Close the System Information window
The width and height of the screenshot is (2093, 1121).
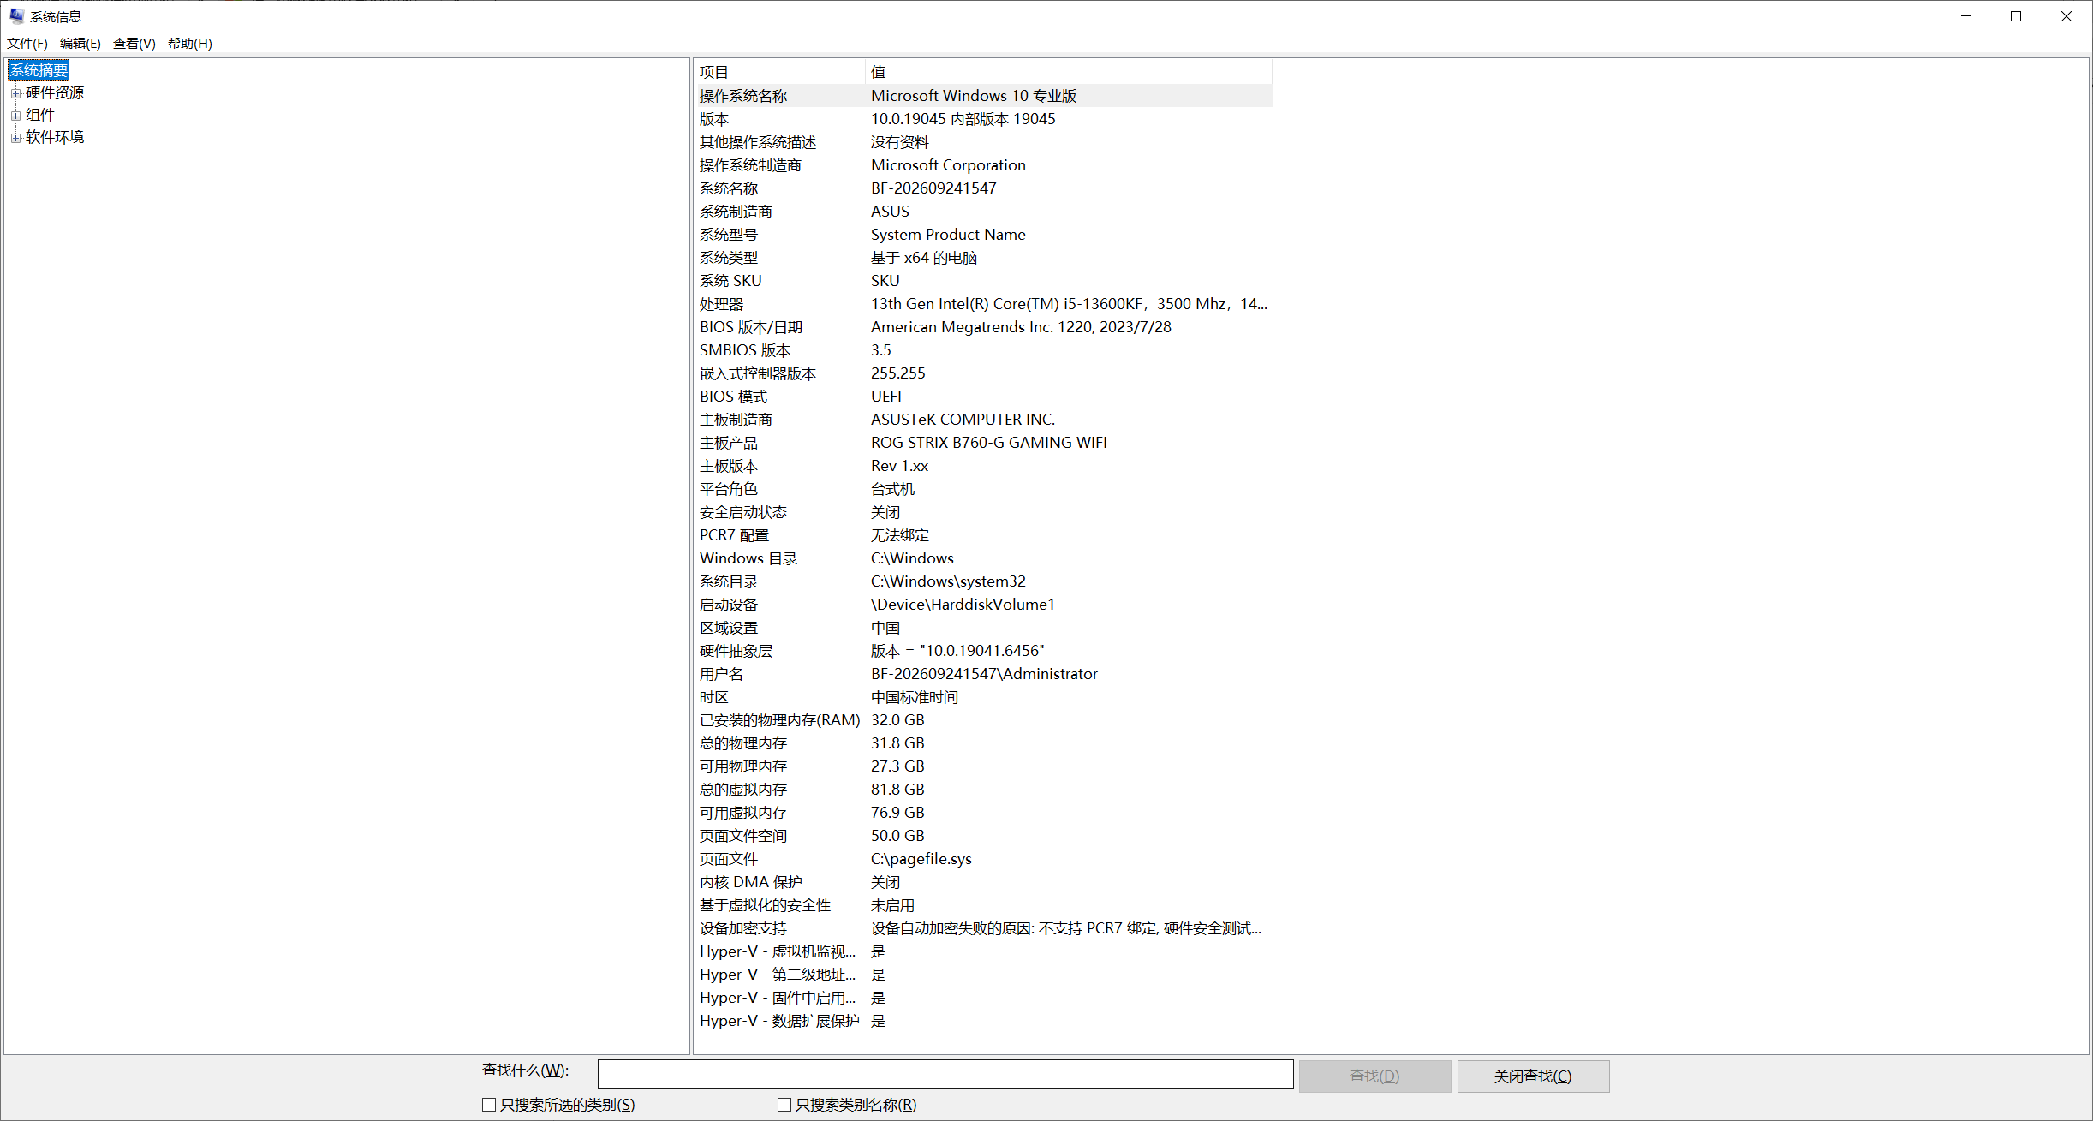(x=2066, y=16)
